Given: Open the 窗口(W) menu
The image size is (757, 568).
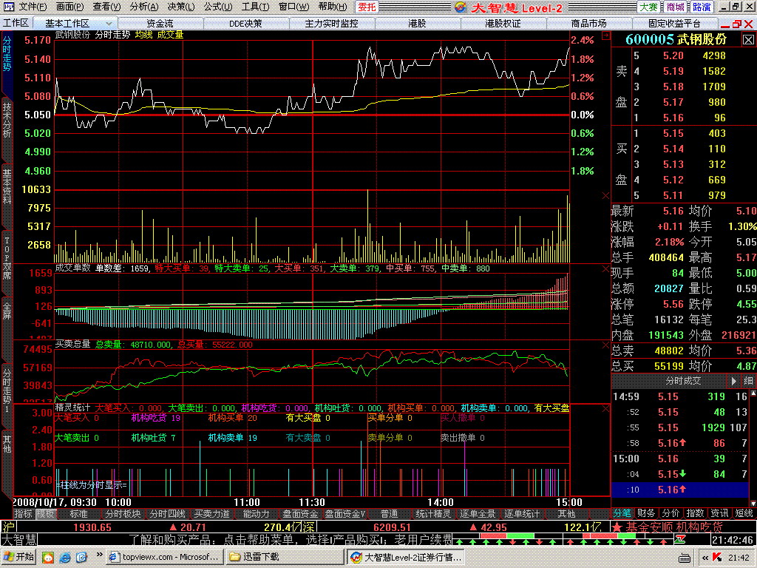Looking at the screenshot, I should pyautogui.click(x=293, y=7).
